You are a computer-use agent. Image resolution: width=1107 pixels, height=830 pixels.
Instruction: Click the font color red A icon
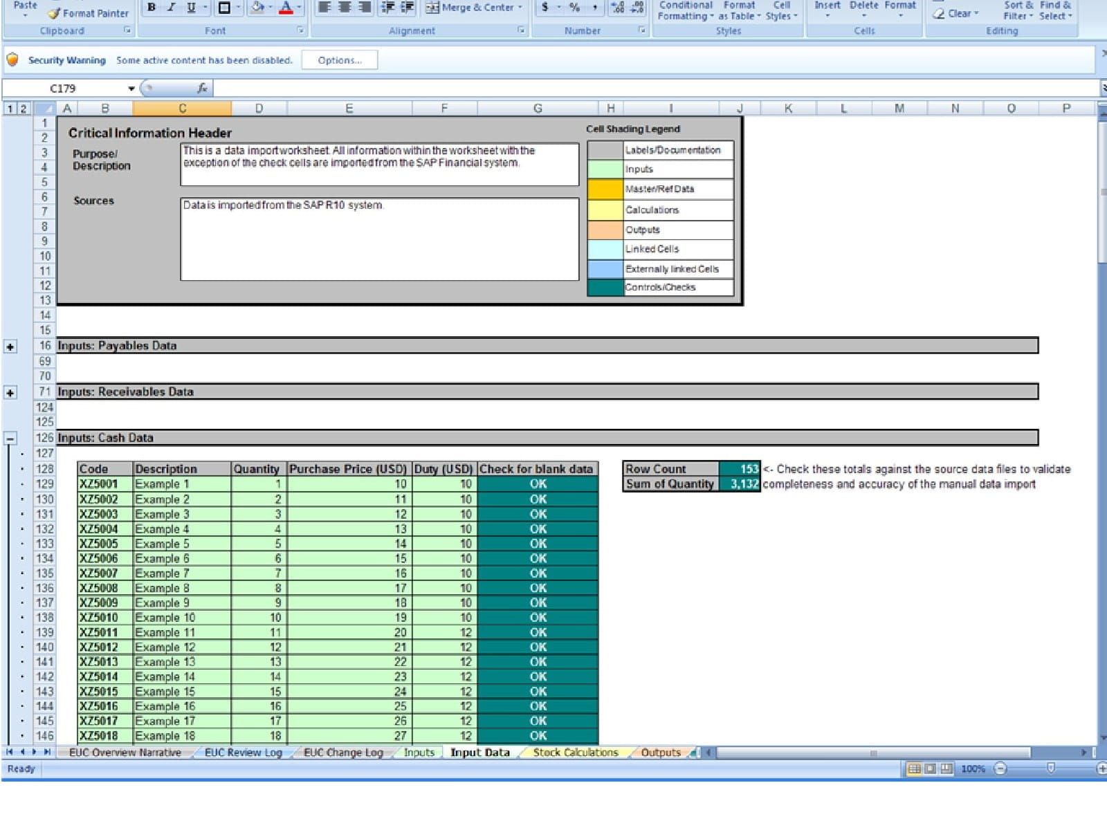click(286, 8)
